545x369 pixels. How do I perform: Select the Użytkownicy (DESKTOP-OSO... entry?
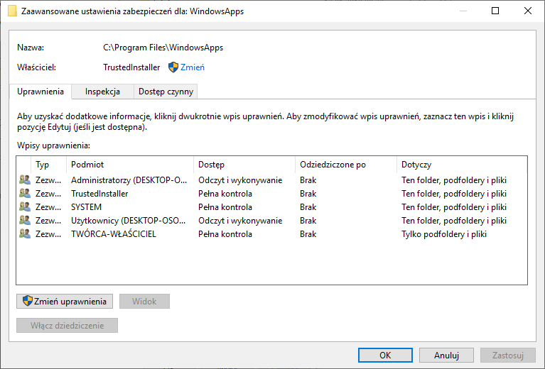point(272,221)
